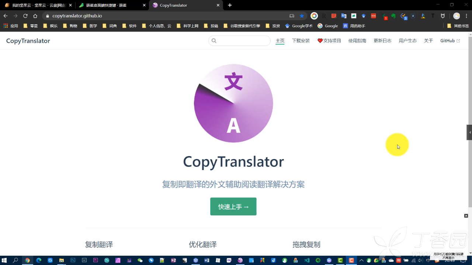Image resolution: width=472 pixels, height=265 pixels.
Task: Expand the 词典 bookmarks folder
Action: click(110, 26)
